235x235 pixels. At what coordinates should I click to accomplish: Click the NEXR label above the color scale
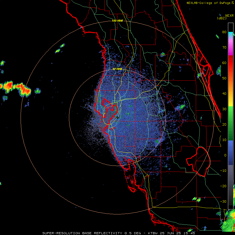click(229, 15)
